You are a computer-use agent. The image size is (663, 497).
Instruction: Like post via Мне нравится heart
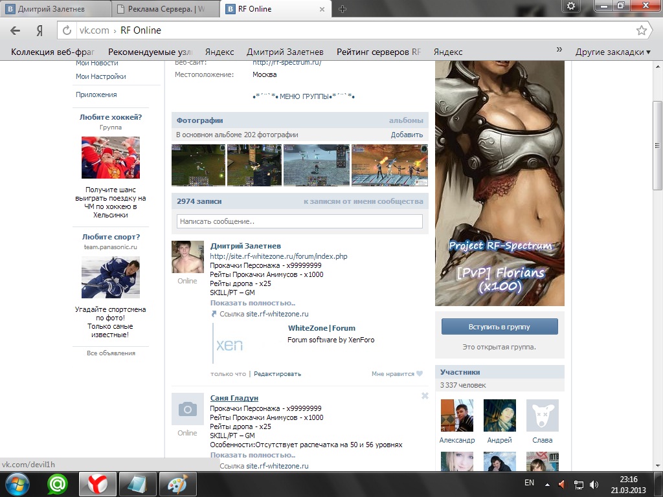click(397, 373)
